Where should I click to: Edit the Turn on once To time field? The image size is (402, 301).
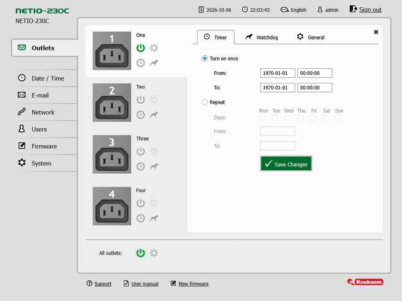click(x=315, y=88)
